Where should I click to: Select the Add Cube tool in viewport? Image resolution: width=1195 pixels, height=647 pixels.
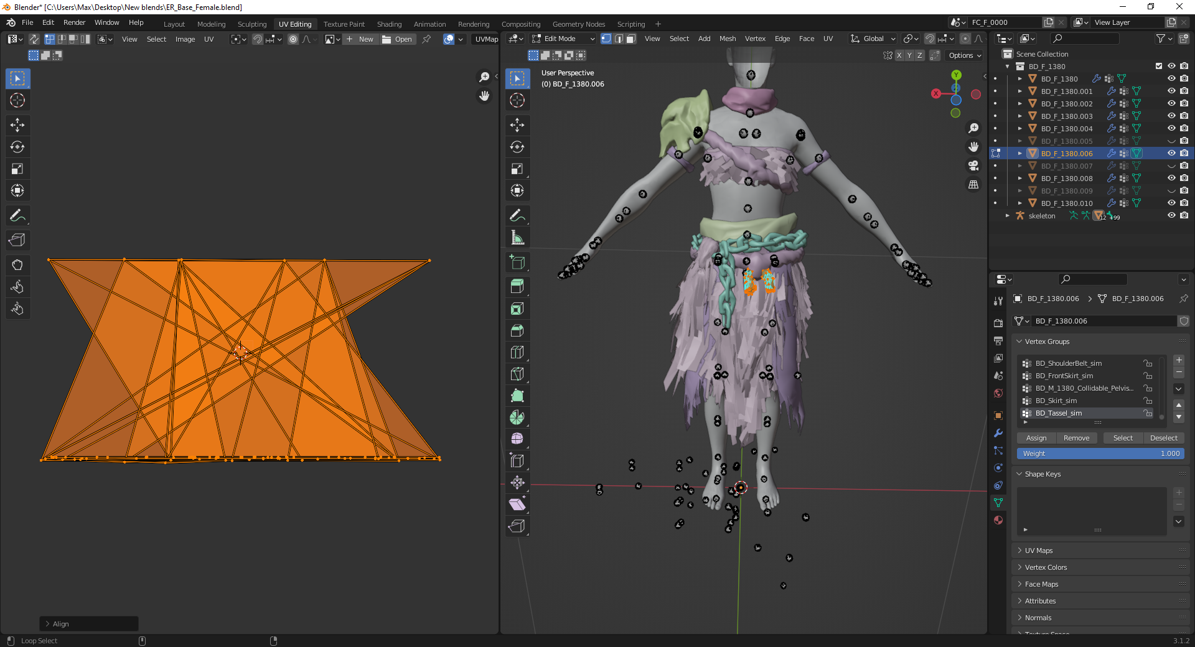click(x=517, y=262)
